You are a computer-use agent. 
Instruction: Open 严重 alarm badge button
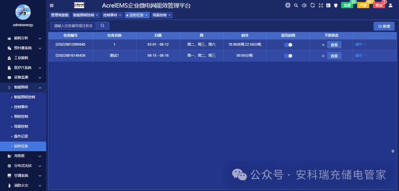pos(363,5)
